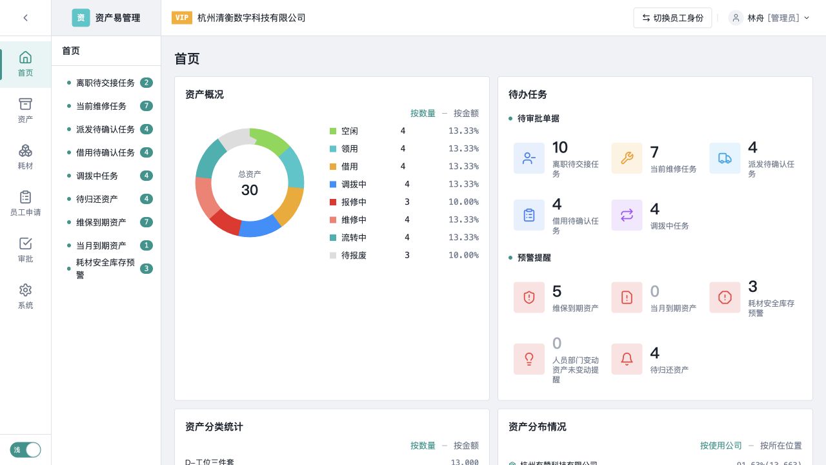Open the 林舟 [管理员] user dropdown
Viewport: 826px width, 465px height.
(769, 18)
